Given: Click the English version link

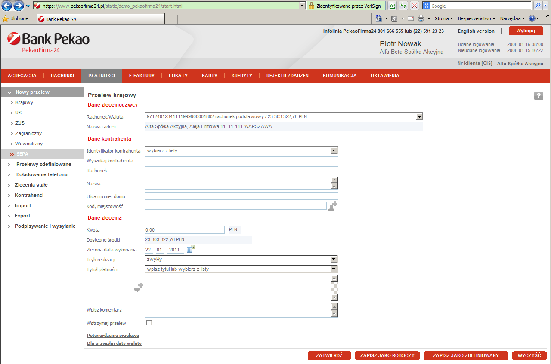Looking at the screenshot, I should coord(476,31).
